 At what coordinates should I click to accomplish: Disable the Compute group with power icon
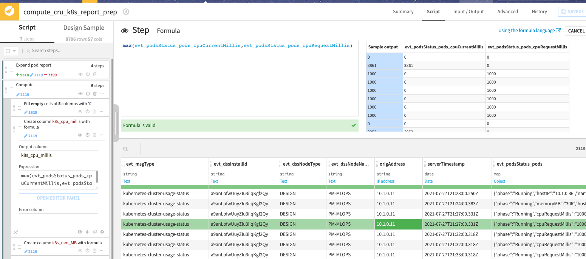tap(87, 94)
